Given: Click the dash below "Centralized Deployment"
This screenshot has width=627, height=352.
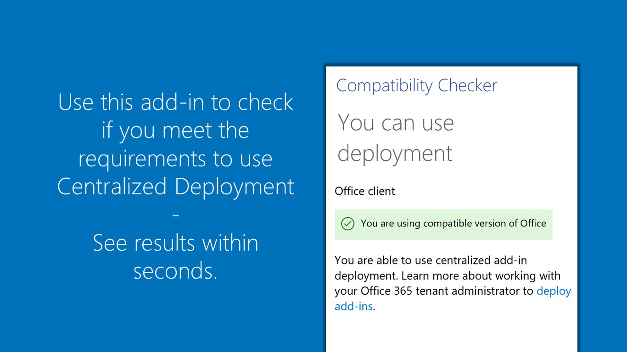Looking at the screenshot, I should click(175, 215).
